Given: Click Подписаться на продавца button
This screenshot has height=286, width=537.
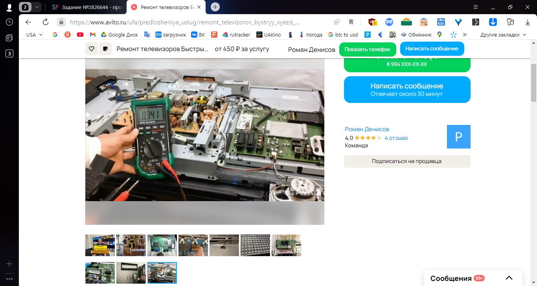Looking at the screenshot, I should click(x=407, y=161).
